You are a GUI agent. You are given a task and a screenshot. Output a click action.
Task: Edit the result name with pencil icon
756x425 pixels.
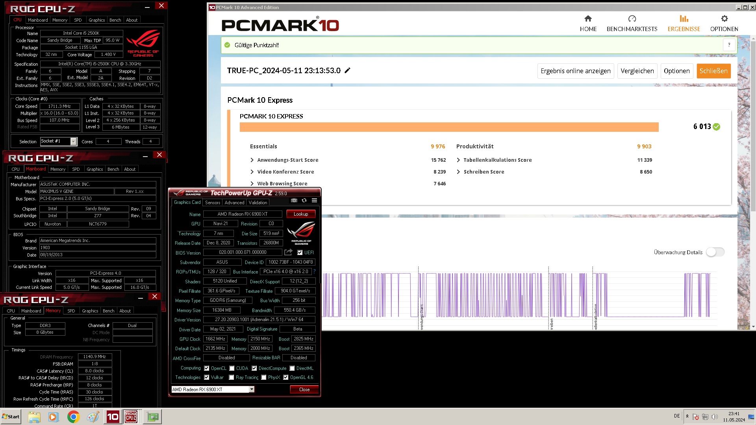tap(347, 70)
